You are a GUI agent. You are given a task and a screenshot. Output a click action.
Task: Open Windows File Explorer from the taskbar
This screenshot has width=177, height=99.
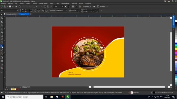[52, 97]
